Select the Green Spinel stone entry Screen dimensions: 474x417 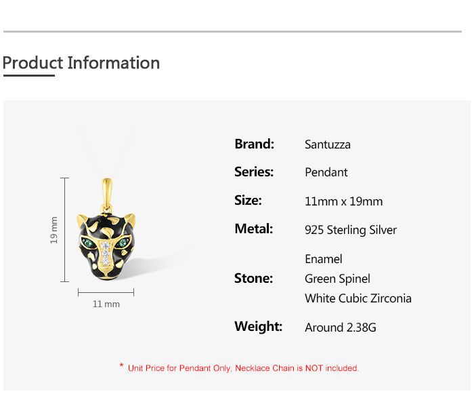(x=338, y=279)
